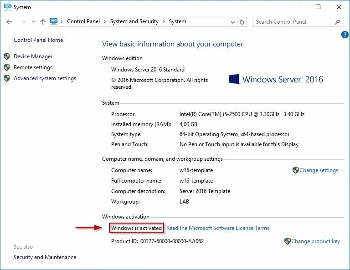The width and height of the screenshot is (350, 270).
Task: Open address bar history dropdown
Action: [x=233, y=22]
